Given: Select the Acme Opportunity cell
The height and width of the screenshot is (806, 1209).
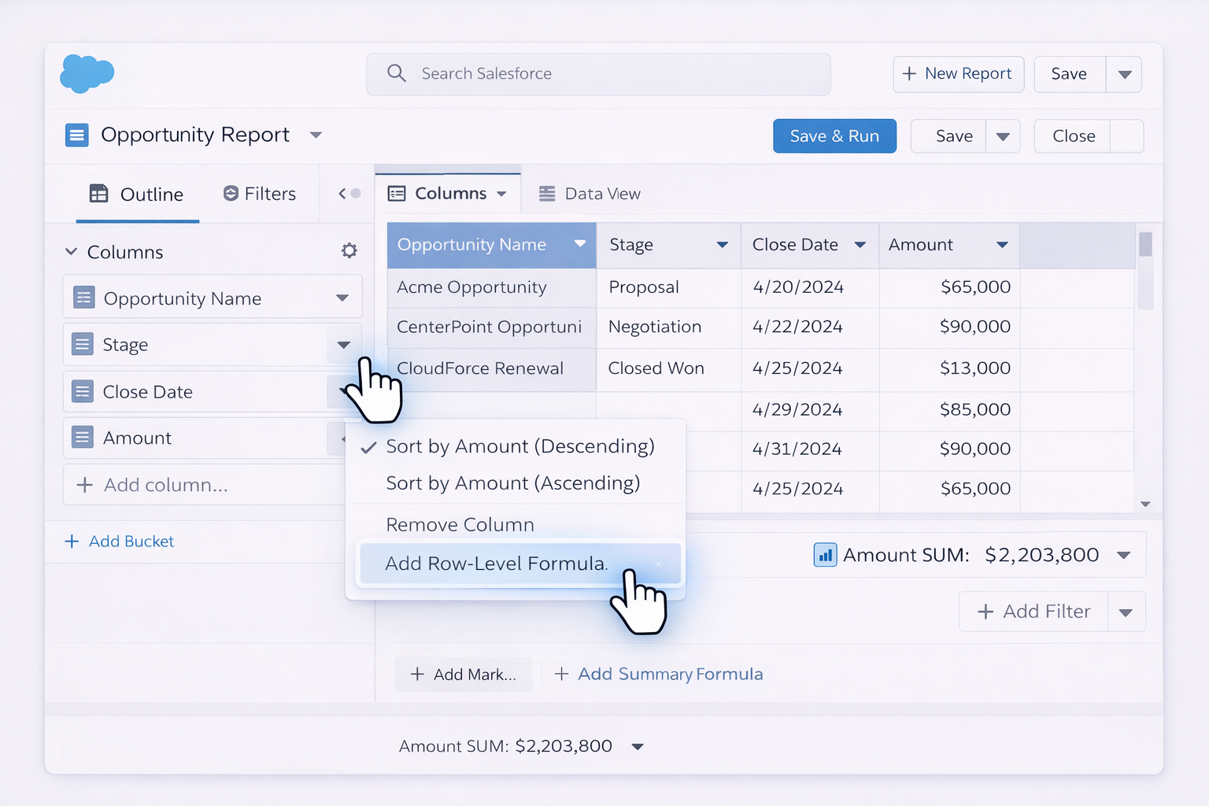Looking at the screenshot, I should pos(492,287).
